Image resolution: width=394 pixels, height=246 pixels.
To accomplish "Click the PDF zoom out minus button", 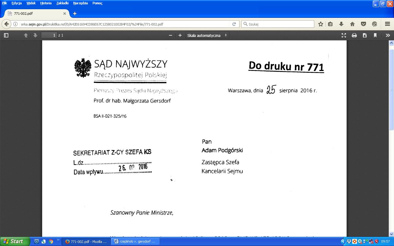I will (171, 35).
